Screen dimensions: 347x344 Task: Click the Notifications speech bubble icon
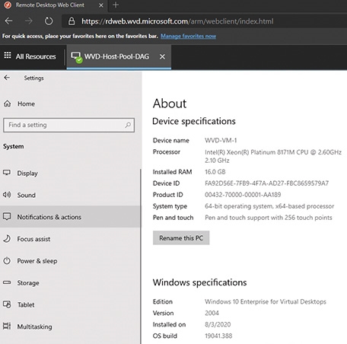coord(7,217)
